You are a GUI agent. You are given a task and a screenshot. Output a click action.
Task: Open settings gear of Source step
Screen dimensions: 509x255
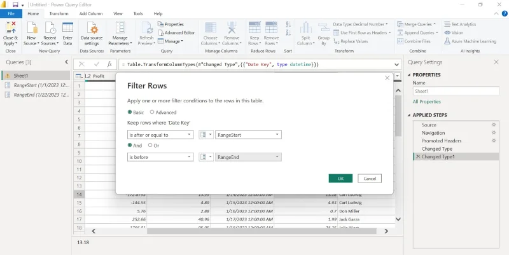pyautogui.click(x=494, y=125)
